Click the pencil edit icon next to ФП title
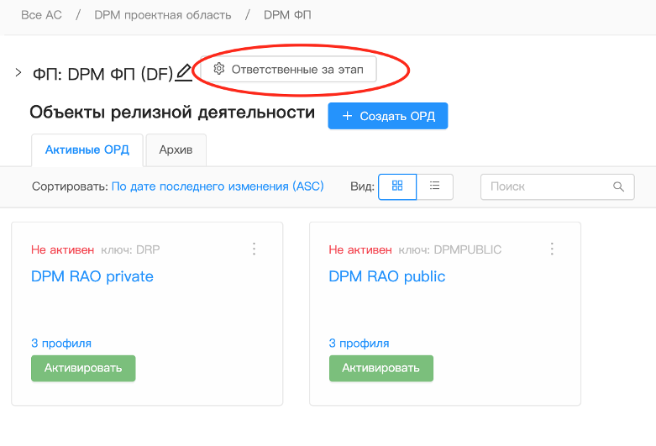This screenshot has height=446, width=656. [x=184, y=73]
